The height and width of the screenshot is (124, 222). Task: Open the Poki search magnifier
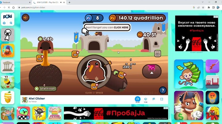pyautogui.click(x=11, y=23)
